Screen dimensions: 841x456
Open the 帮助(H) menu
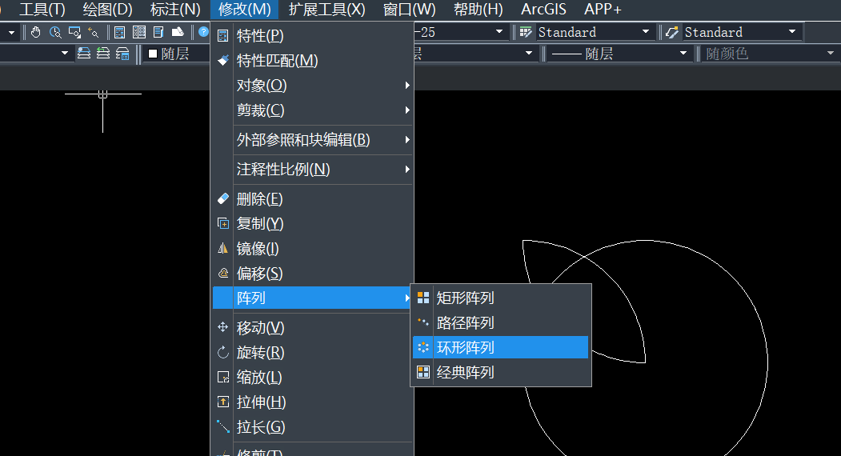(478, 9)
